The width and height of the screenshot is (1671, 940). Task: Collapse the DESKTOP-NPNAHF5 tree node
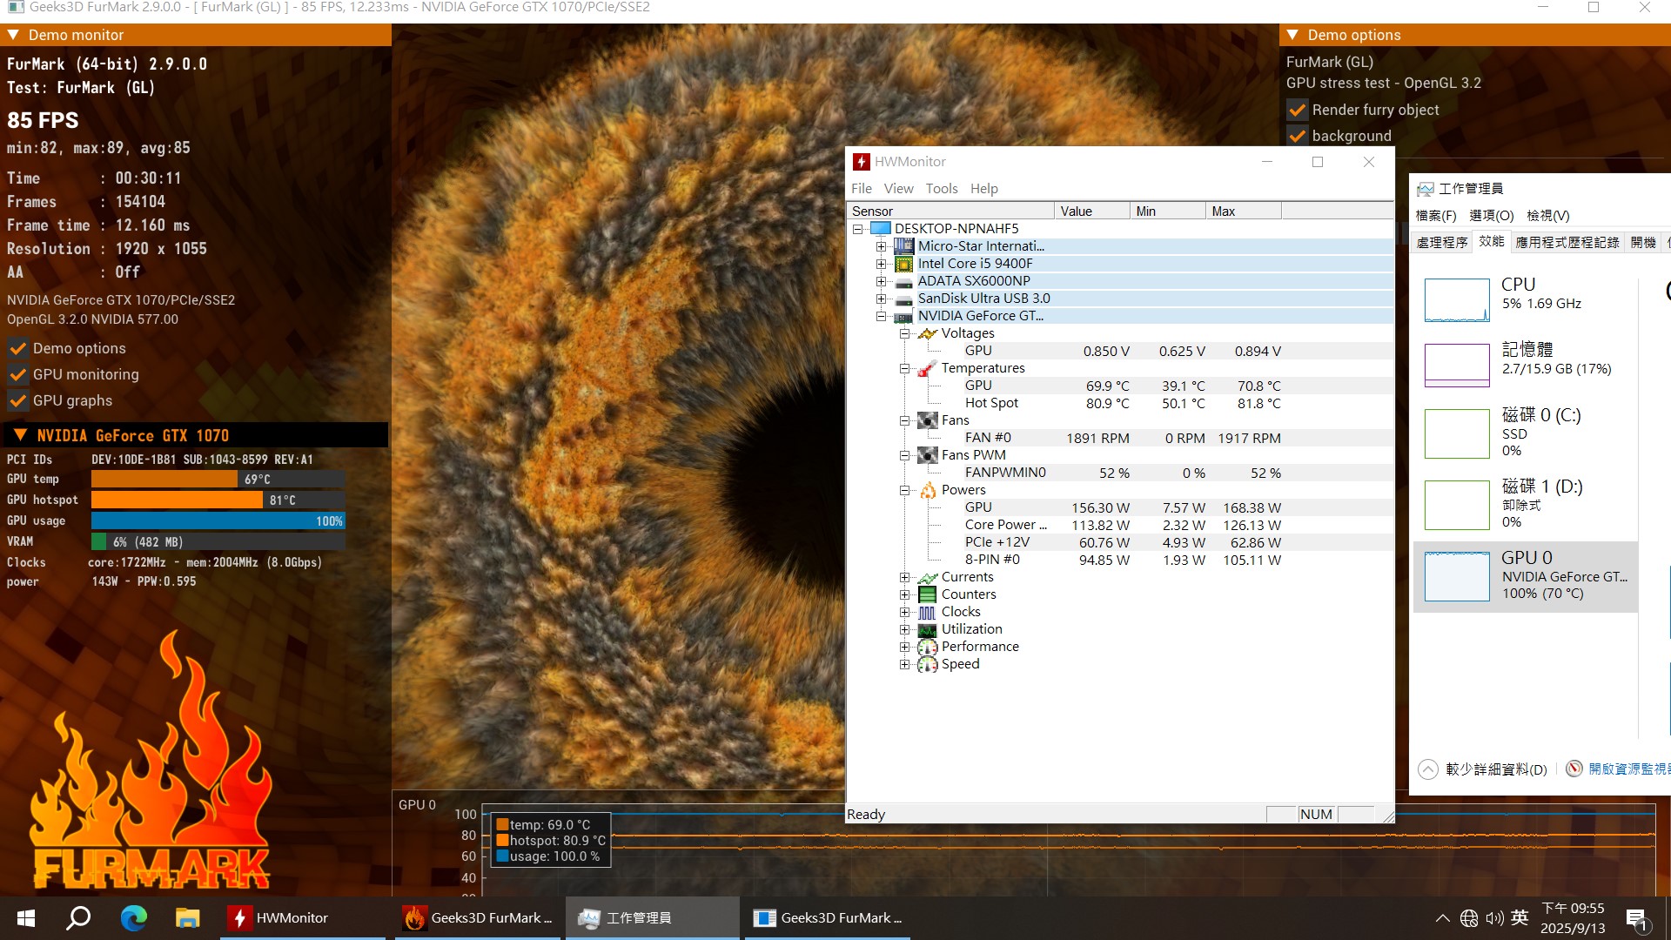[857, 229]
